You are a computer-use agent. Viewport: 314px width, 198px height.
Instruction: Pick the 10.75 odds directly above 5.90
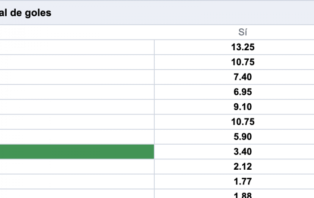tap(243, 122)
